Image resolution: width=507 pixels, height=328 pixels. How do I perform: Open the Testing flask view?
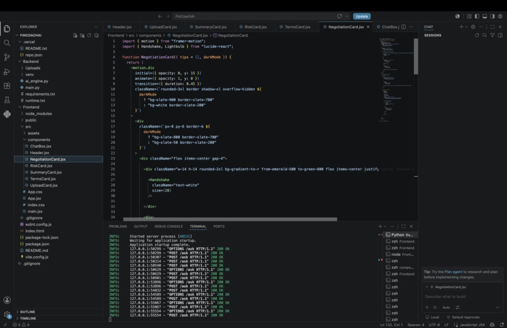point(7,100)
